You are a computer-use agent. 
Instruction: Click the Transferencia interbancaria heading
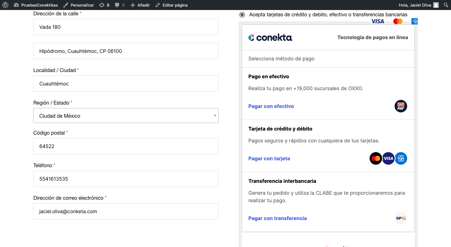click(x=282, y=181)
